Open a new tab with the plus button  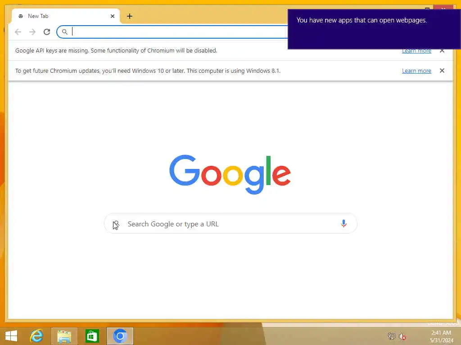130,16
